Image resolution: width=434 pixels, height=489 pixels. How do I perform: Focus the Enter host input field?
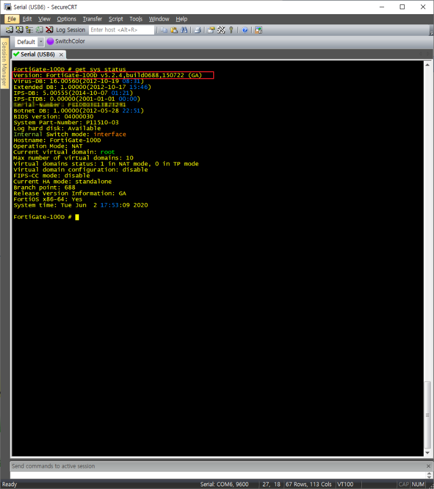click(122, 30)
